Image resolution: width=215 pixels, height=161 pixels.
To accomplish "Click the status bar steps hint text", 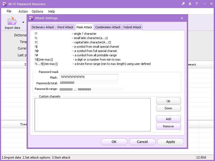I will coord(36,157).
